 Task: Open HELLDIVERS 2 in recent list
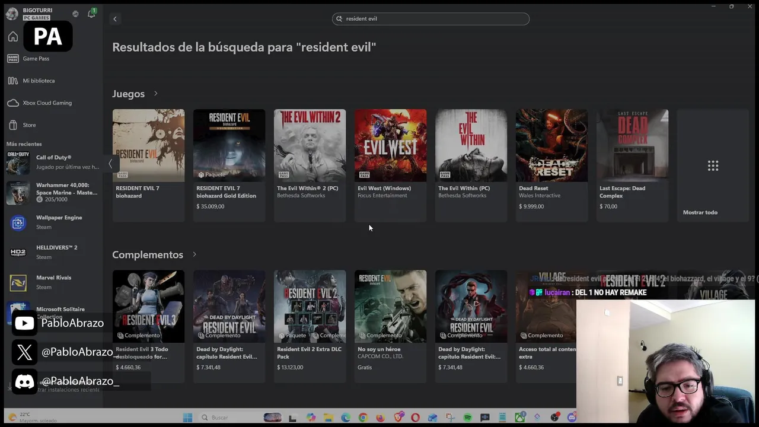tap(53, 252)
